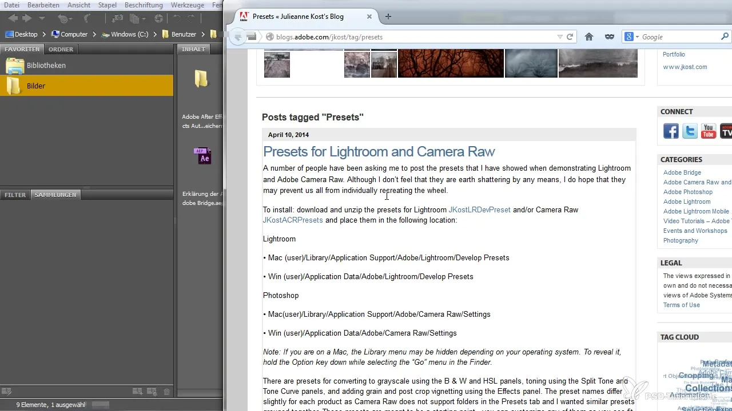Click delete collection trash icon
This screenshot has width=732, height=411.
point(166,392)
